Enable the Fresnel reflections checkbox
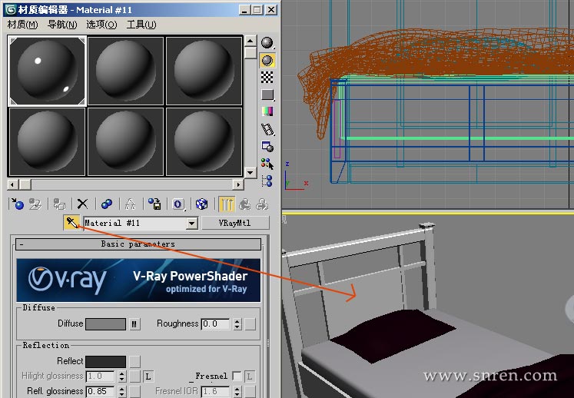 click(x=237, y=376)
